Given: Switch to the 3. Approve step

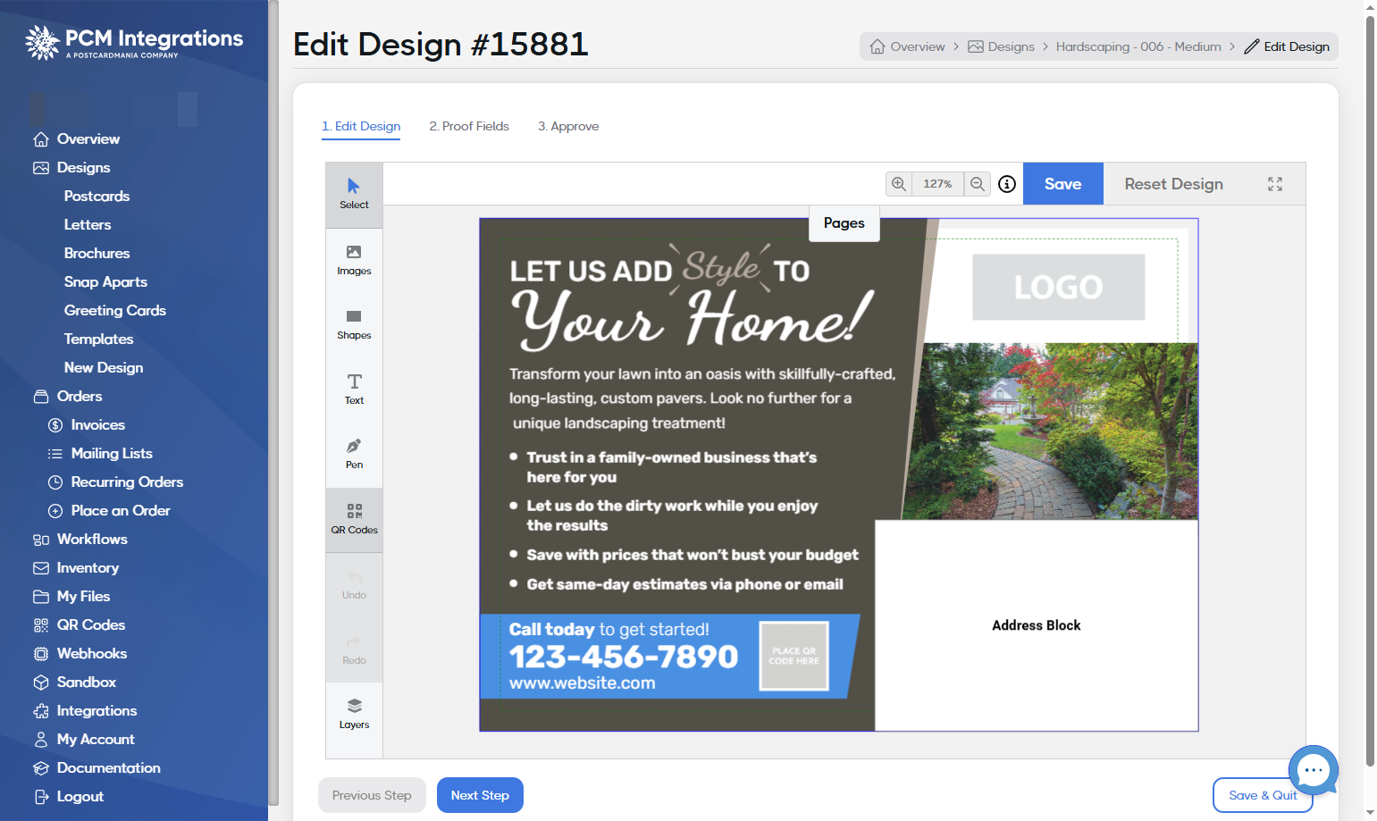Looking at the screenshot, I should (568, 127).
